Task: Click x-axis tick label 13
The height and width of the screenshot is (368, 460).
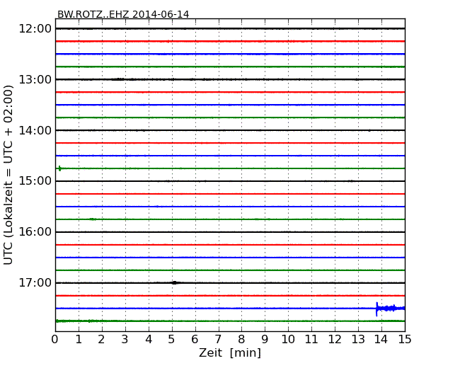Action: [358, 340]
